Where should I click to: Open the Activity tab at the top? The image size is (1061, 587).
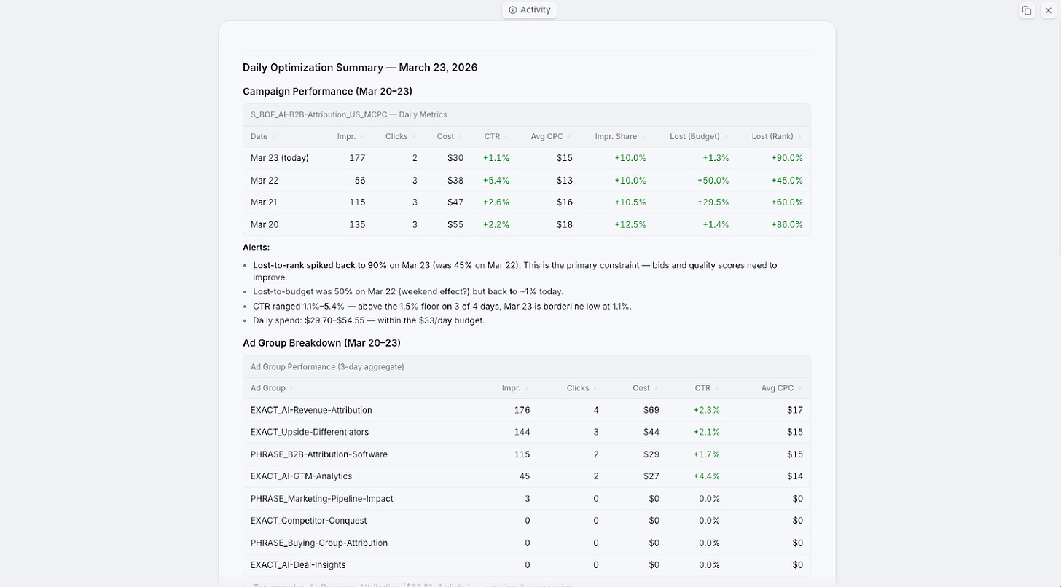click(529, 9)
